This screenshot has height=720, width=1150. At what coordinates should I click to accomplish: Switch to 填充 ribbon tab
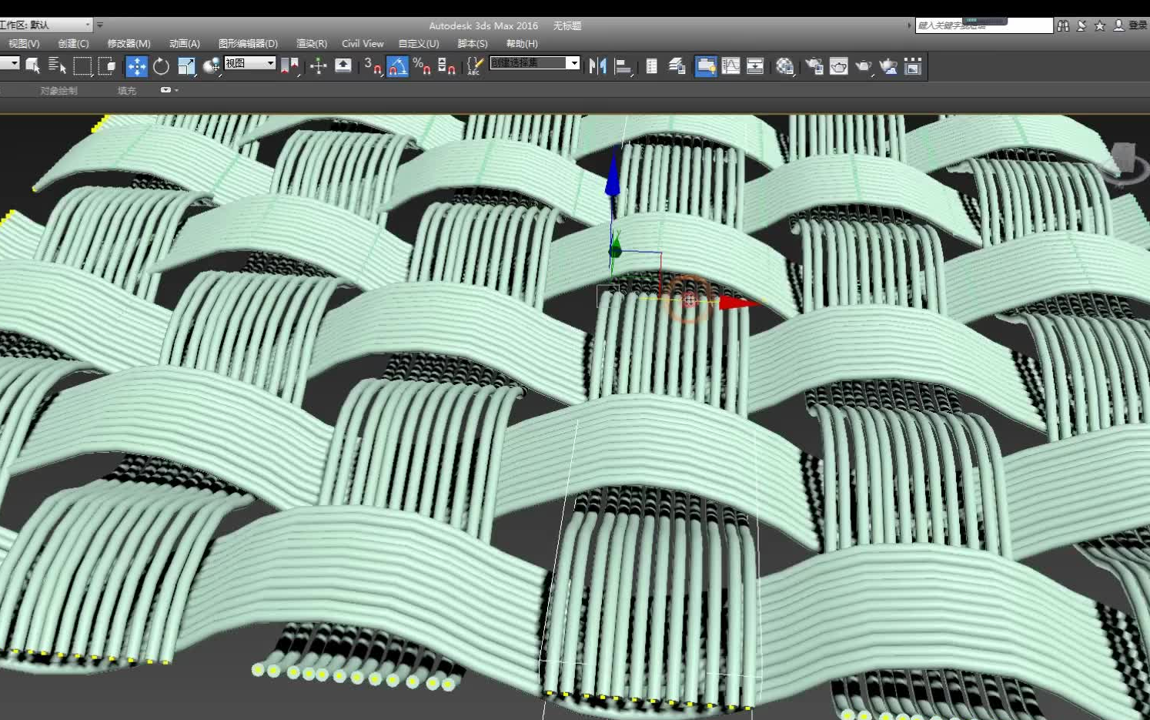point(126,91)
